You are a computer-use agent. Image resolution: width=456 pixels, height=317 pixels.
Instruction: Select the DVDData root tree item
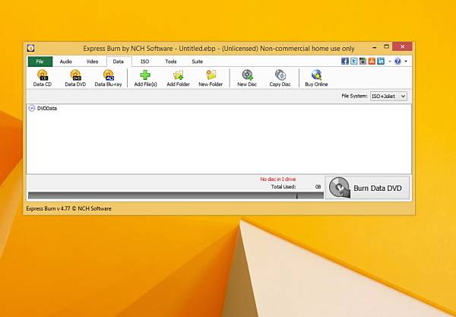tap(47, 108)
